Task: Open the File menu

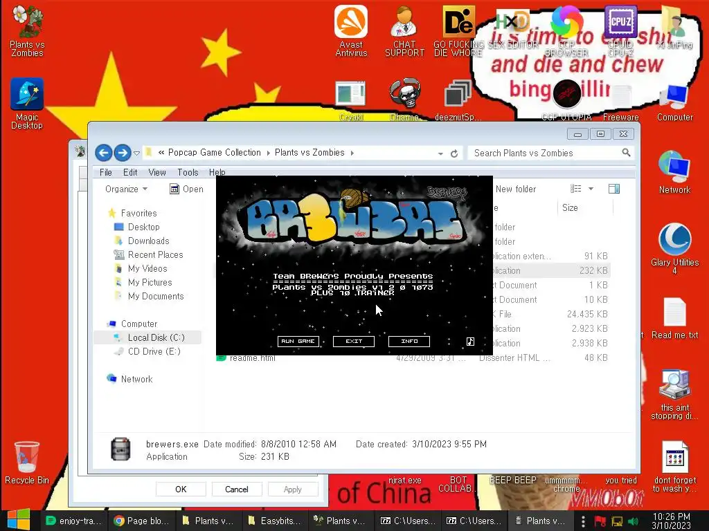Action: (x=106, y=172)
